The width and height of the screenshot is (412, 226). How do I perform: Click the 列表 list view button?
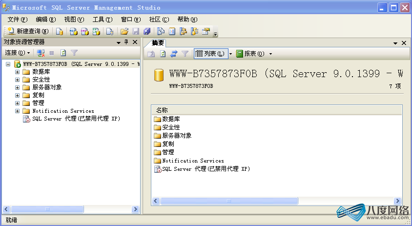(211, 54)
